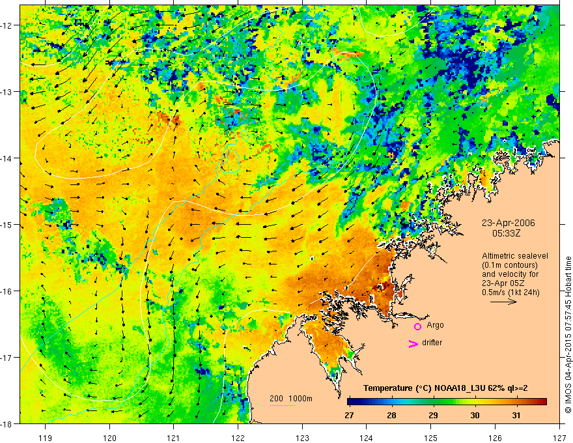Click the text '0.5m/s (1kt 24h)'
Image resolution: width=573 pixels, height=443 pixels.
(510, 293)
